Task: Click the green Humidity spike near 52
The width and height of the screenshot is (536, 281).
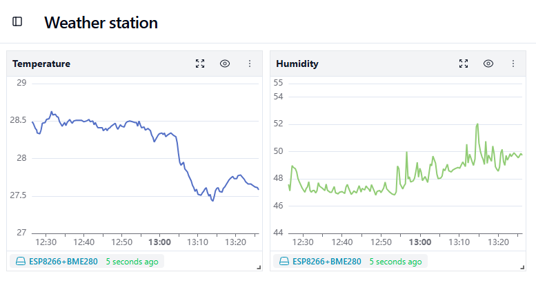Action: tap(477, 124)
